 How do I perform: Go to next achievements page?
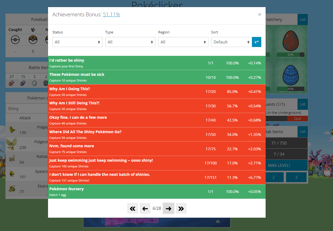169,208
